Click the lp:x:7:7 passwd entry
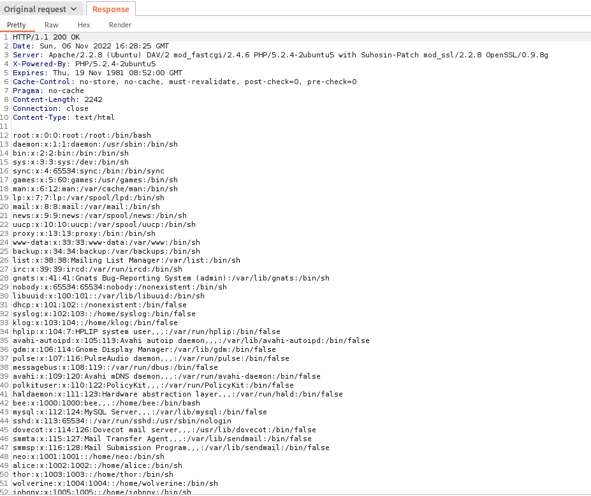 [x=89, y=198]
